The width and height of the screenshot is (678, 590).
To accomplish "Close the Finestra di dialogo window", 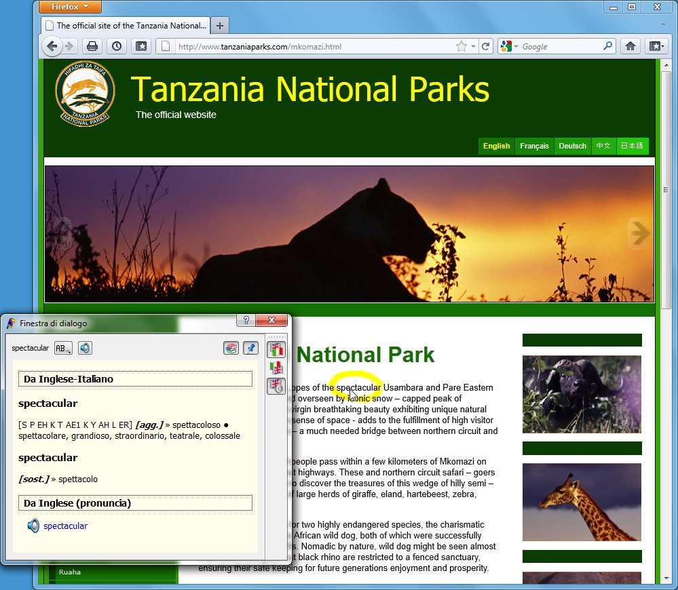I will point(271,320).
